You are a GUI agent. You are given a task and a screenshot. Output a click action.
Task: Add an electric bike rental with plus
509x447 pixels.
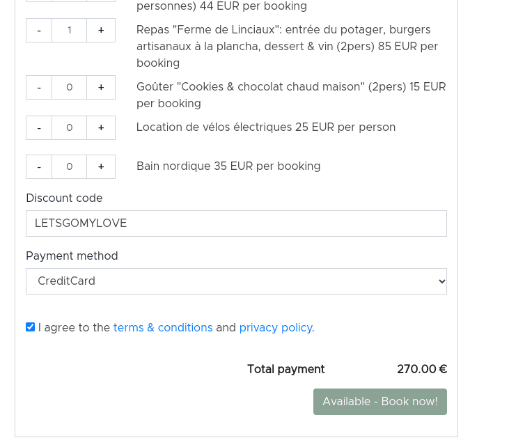click(x=101, y=127)
